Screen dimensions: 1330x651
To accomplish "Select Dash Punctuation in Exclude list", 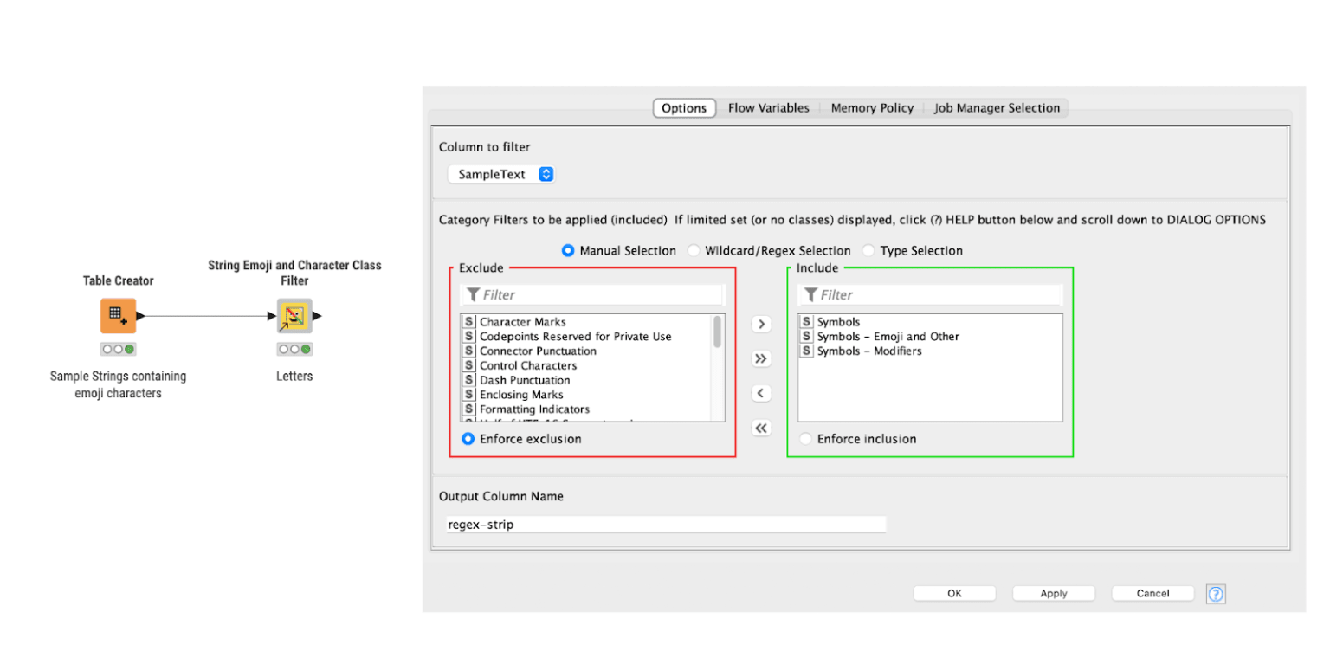I will coord(525,380).
